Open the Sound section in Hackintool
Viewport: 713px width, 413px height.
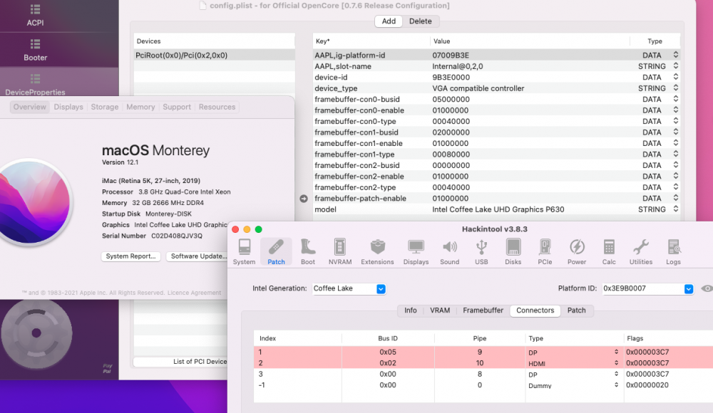pos(450,251)
